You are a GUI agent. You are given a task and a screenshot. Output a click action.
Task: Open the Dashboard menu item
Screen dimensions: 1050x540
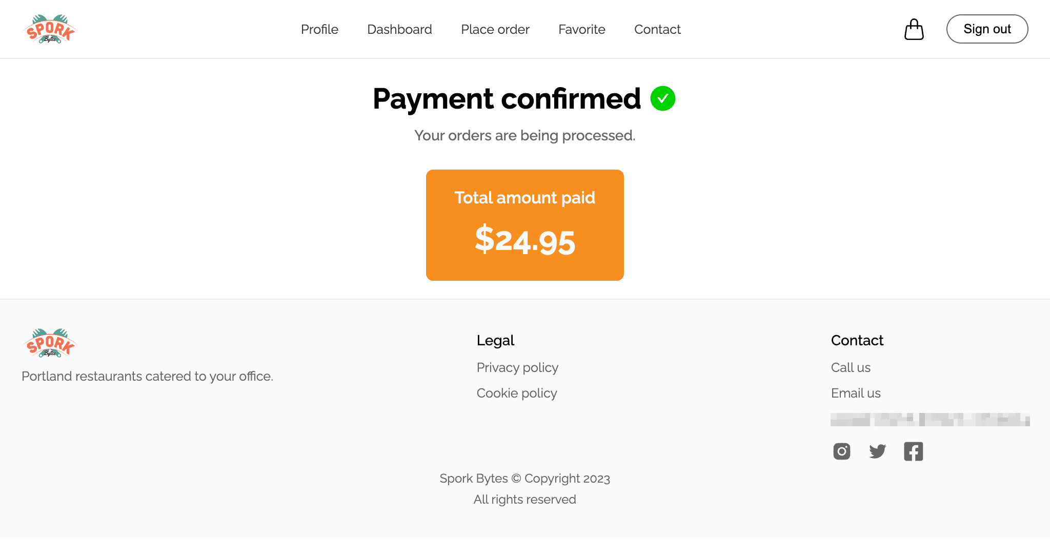click(399, 29)
